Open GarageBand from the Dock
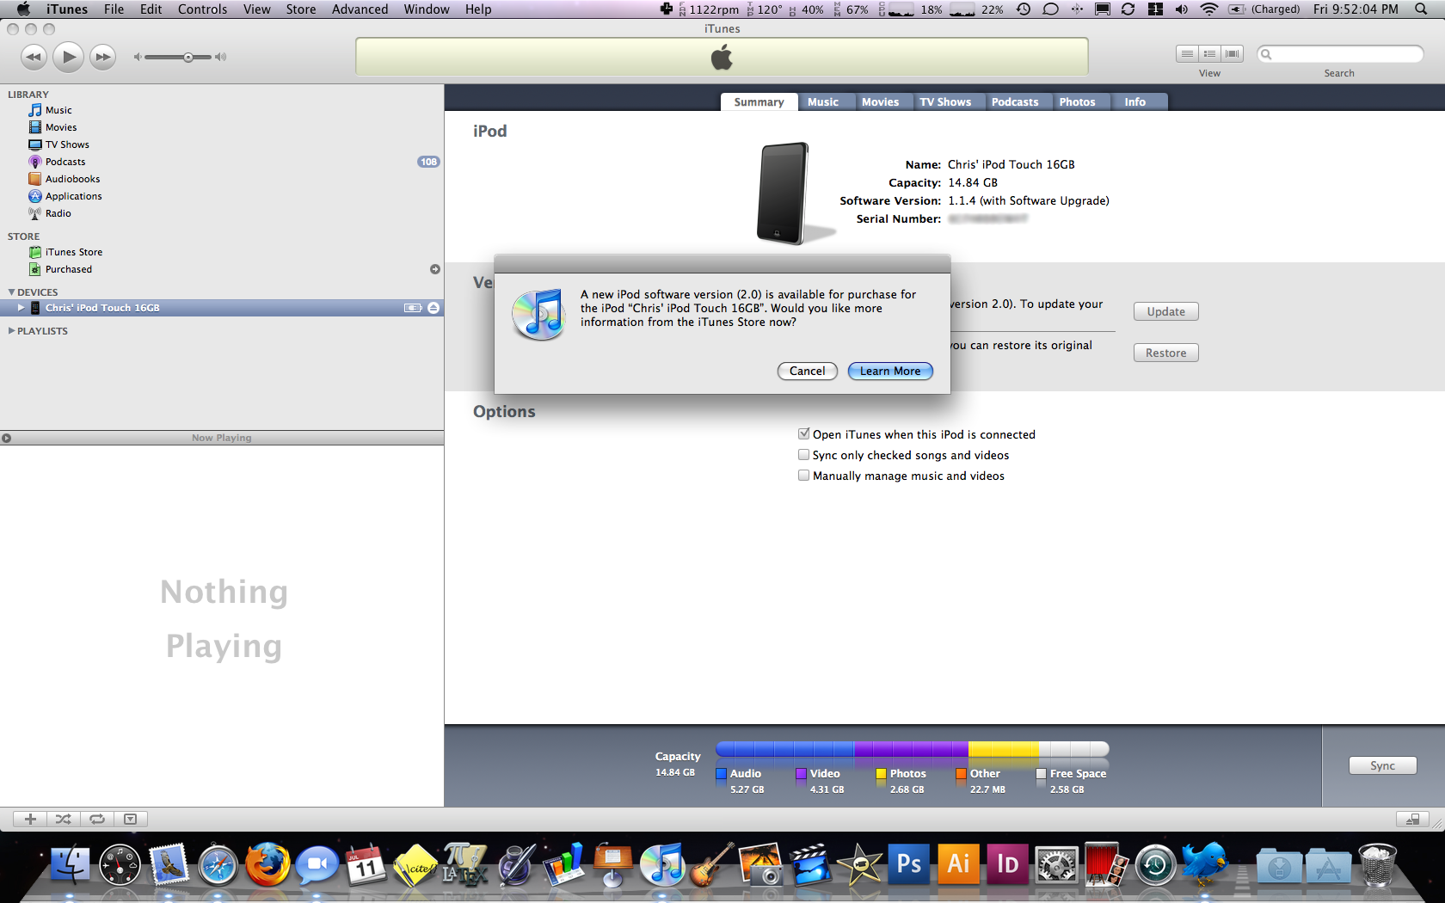This screenshot has height=903, width=1445. coord(712,864)
